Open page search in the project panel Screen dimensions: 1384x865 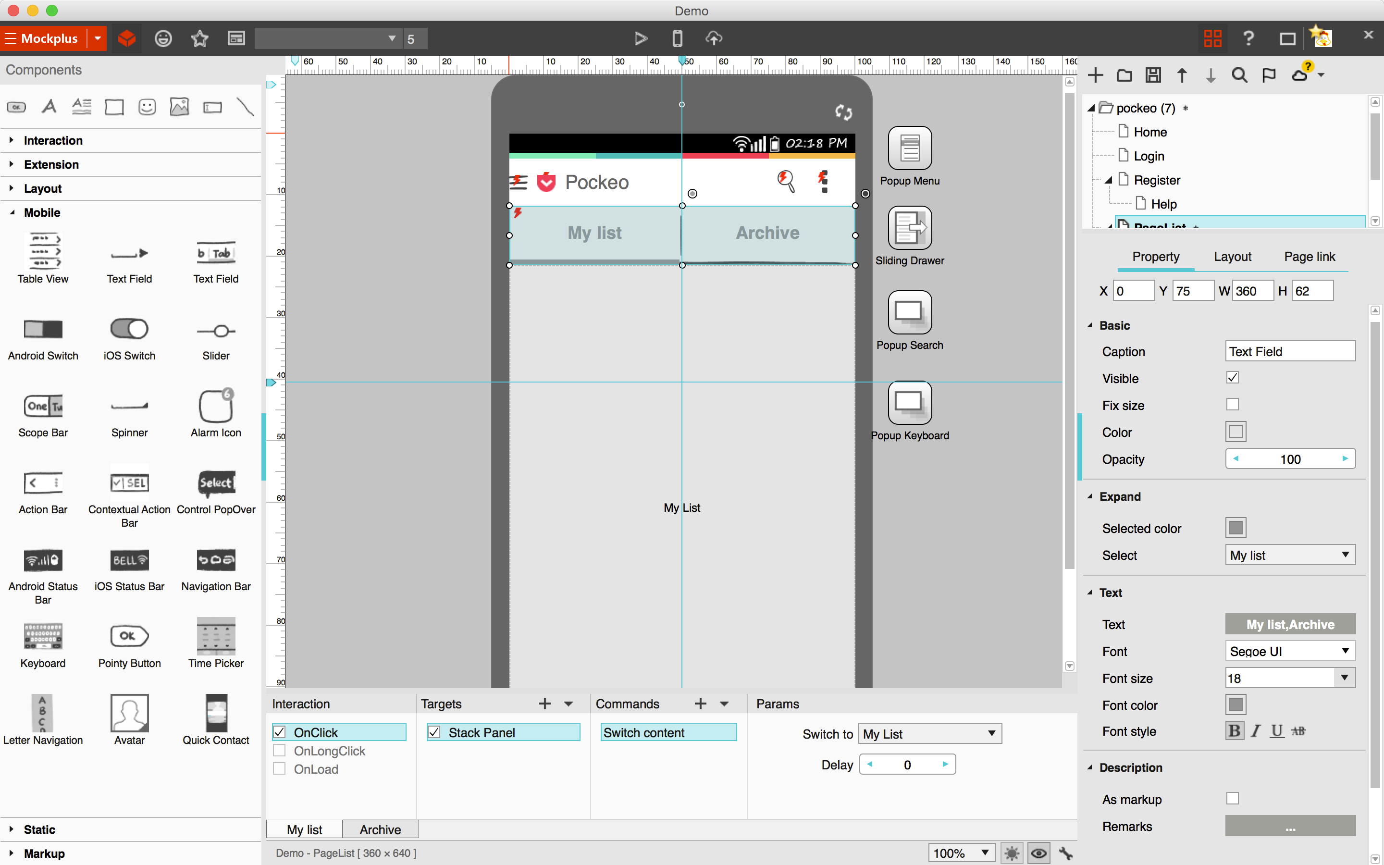tap(1239, 75)
